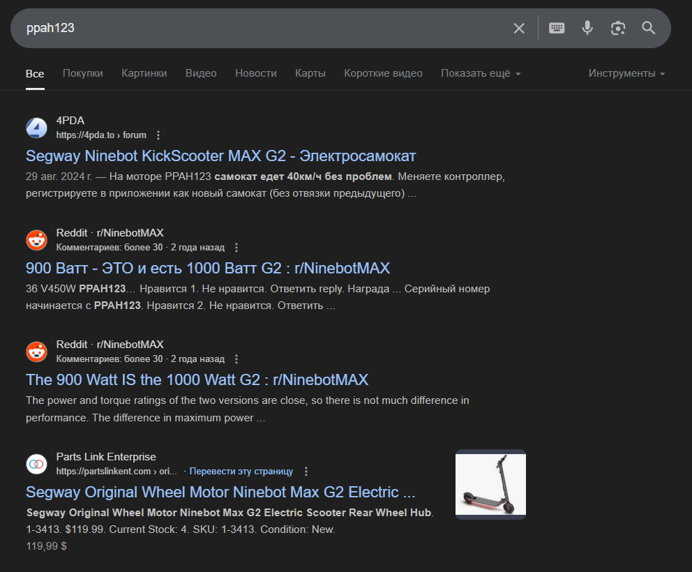Click the Reddit favicon of the 900 Ватт result
This screenshot has width=692, height=572.
coord(37,240)
